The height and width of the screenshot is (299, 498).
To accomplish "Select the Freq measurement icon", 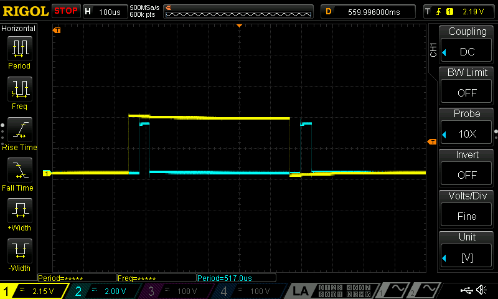I will (19, 89).
